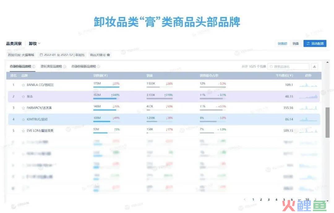This screenshot has width=334, height=213.
Task: Switch to 市场份额新品牌榜 tab
Action: 83,67
